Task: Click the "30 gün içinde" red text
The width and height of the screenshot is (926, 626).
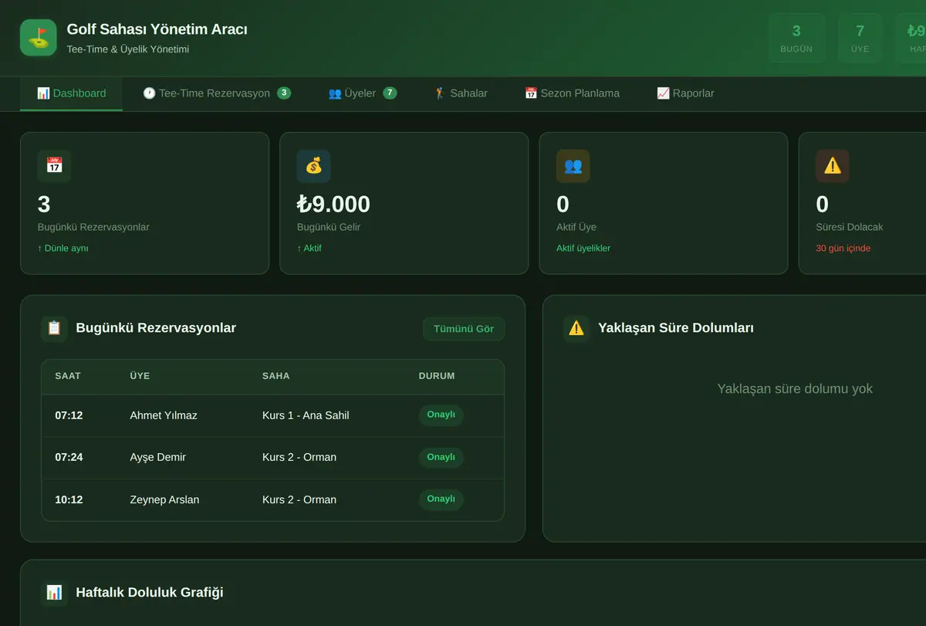Action: pos(843,249)
